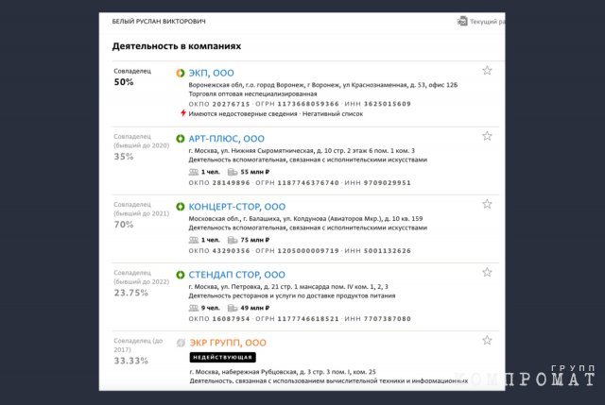This screenshot has width=605, height=405.
Task: Click the ЭКП status circle icon
Action: (181, 72)
